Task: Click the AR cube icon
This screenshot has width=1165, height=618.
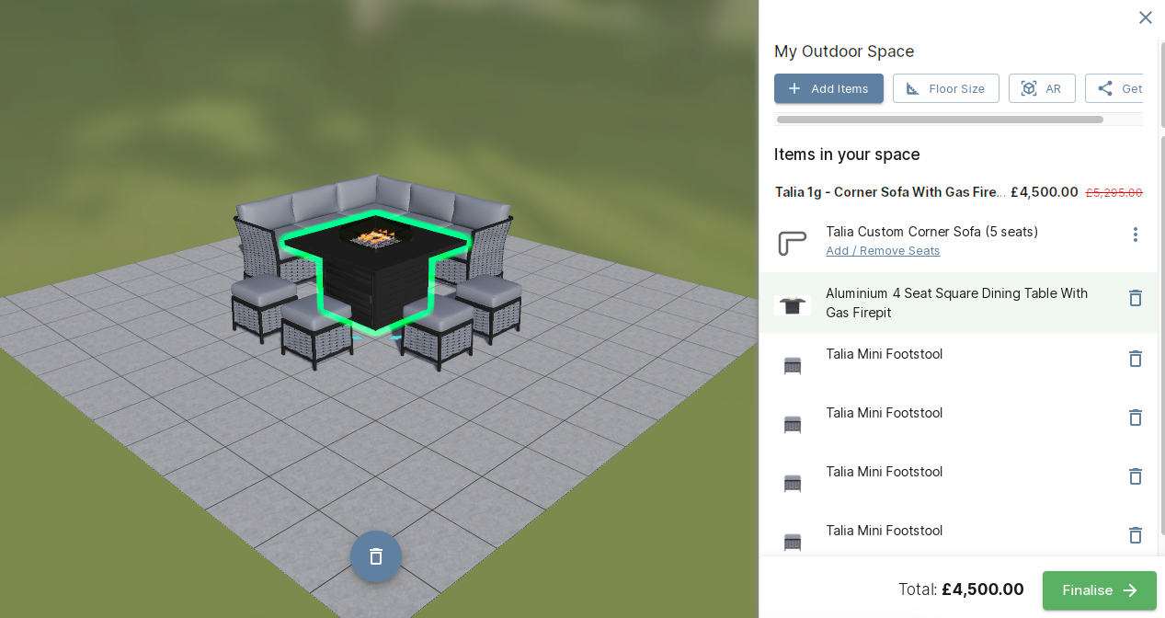Action: point(1029,88)
